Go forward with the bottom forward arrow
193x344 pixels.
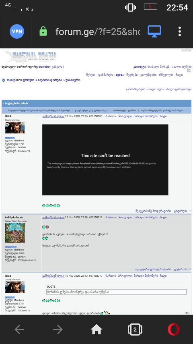point(58,329)
